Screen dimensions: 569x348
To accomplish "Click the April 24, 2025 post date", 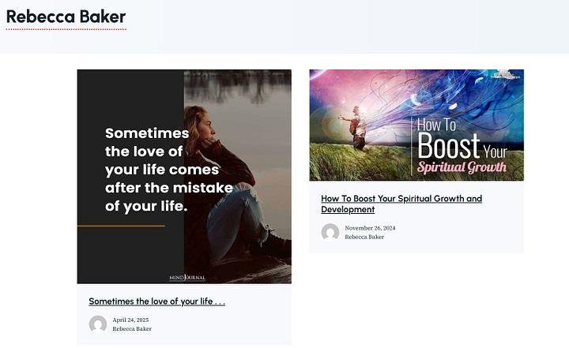I will click(130, 320).
